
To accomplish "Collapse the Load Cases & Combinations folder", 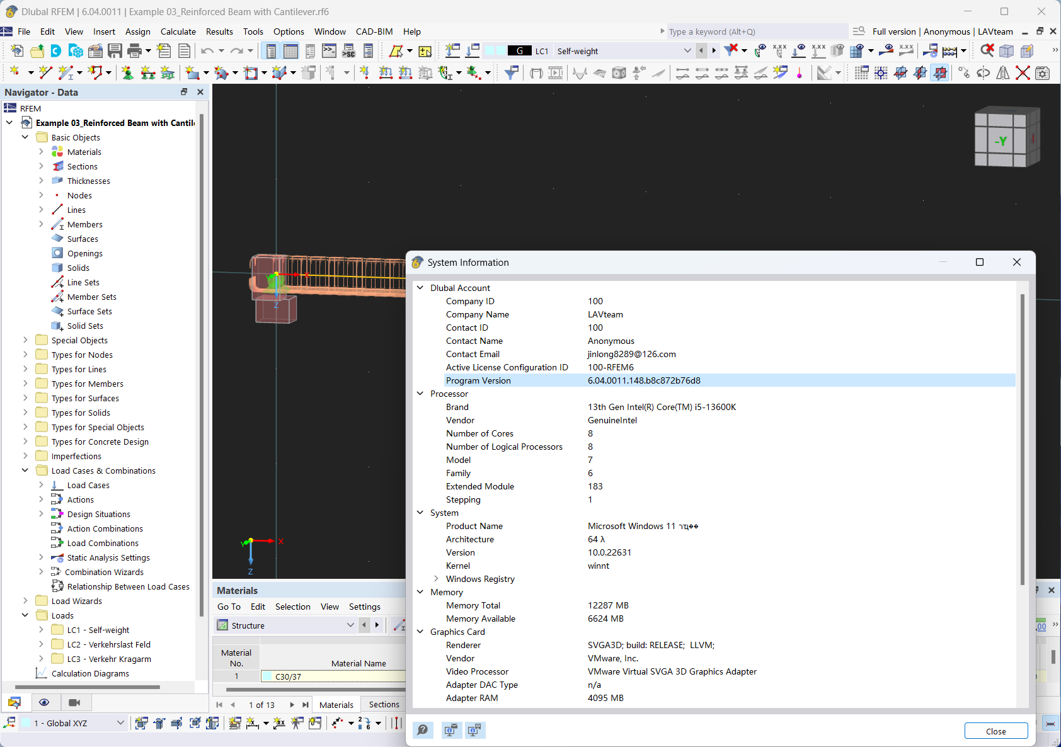I will 25,470.
